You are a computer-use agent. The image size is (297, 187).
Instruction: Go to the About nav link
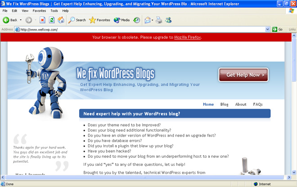click(x=241, y=104)
